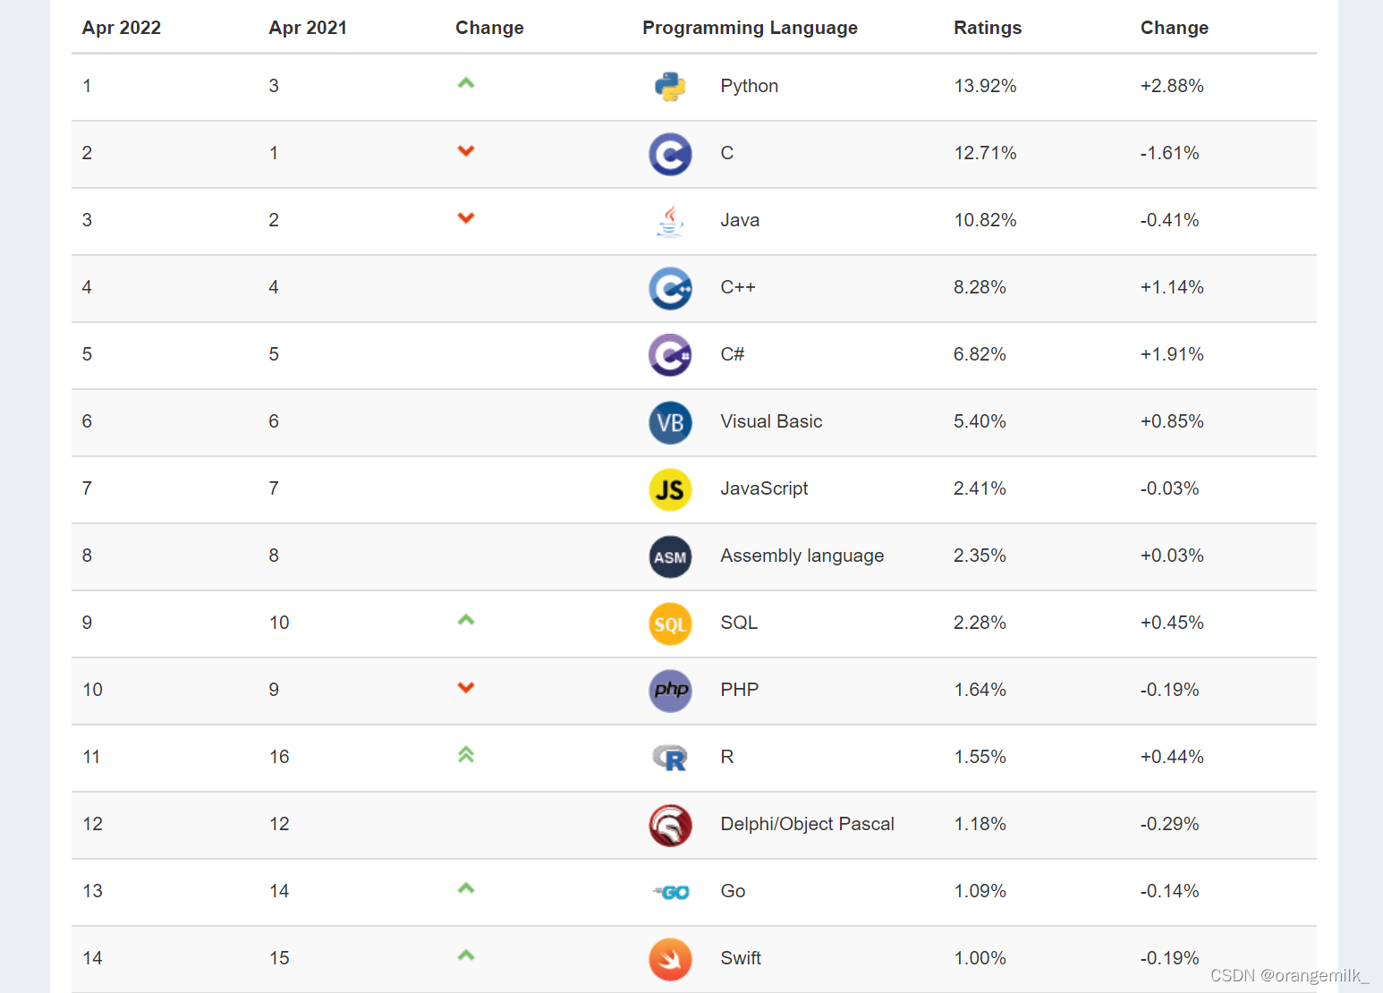The width and height of the screenshot is (1383, 993).
Task: Click the Assembly language name text
Action: (x=802, y=556)
